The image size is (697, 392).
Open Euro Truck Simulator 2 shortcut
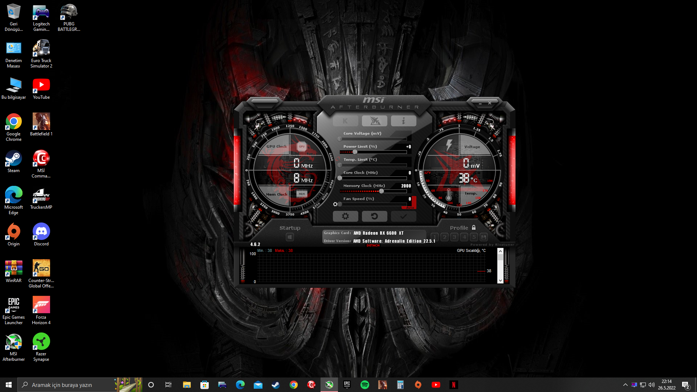pos(41,54)
